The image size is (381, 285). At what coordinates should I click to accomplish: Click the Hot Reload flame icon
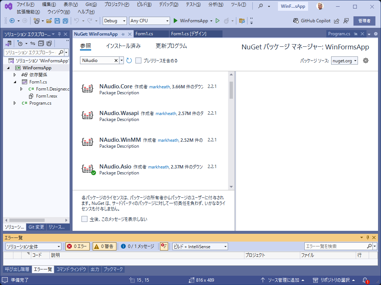coord(226,21)
